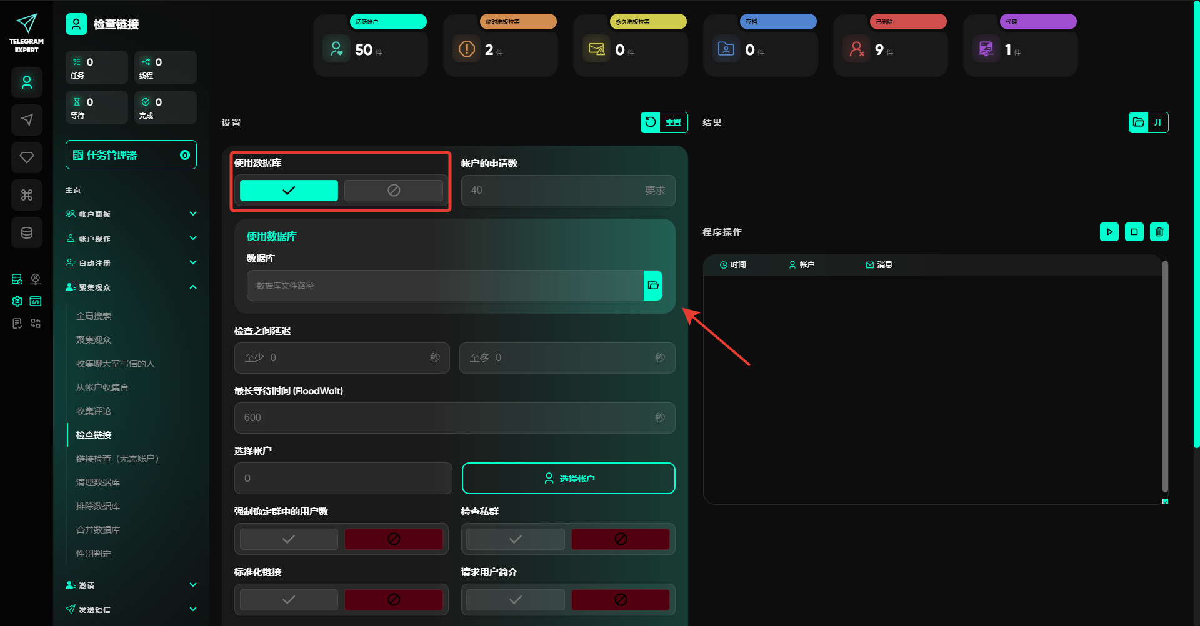Screen dimensions: 1200x626
Task: Enable 标准化链接 with the checkmark toggle
Action: point(289,600)
